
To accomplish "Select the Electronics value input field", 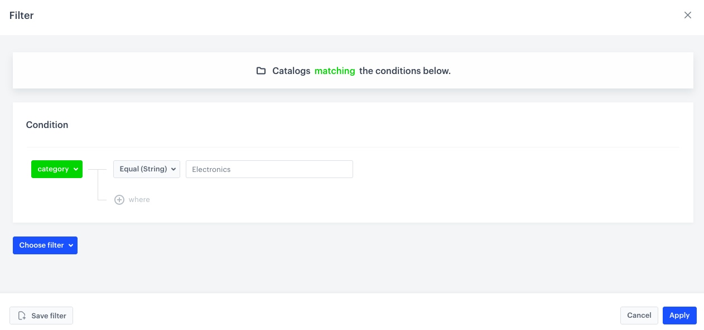I will (x=269, y=169).
